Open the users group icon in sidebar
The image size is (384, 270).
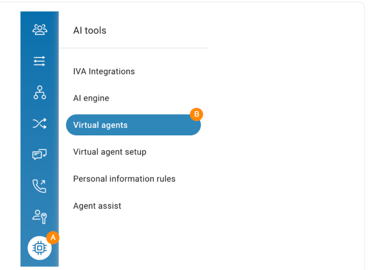click(x=40, y=30)
